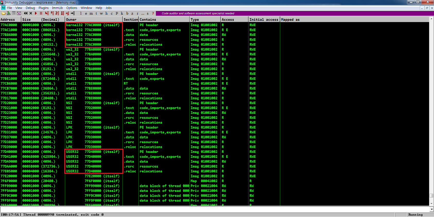This screenshot has width=434, height=217.
Task: Select the USER32 PE header row 77D40000
Action: point(215,152)
